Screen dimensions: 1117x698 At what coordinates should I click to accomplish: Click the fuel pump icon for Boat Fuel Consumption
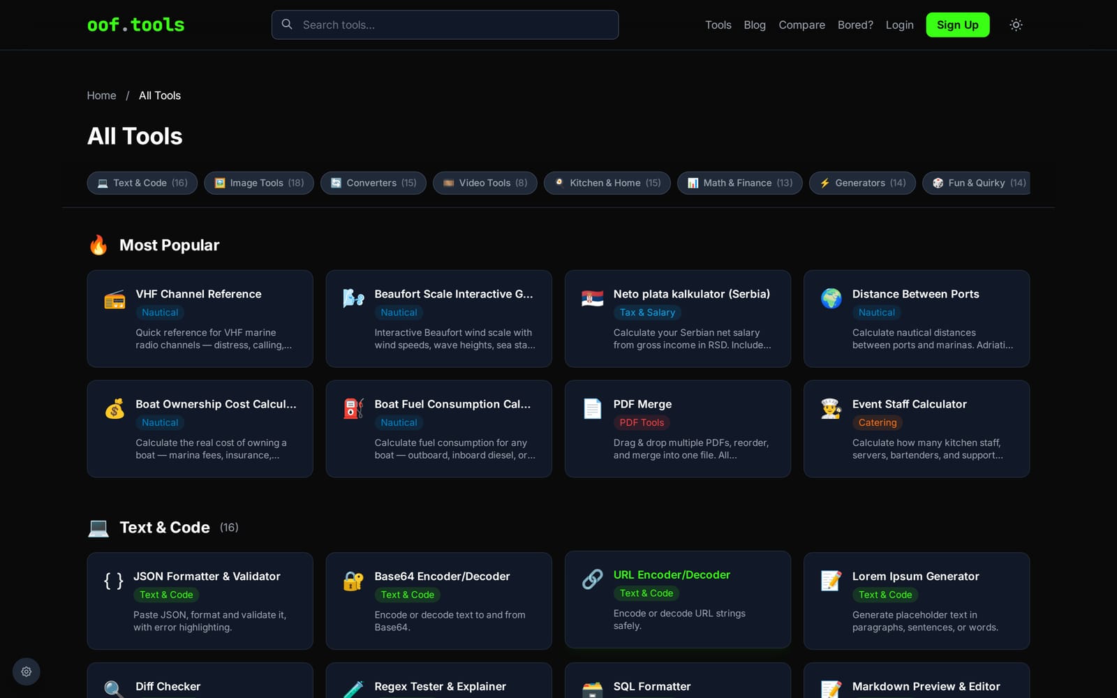[353, 410]
